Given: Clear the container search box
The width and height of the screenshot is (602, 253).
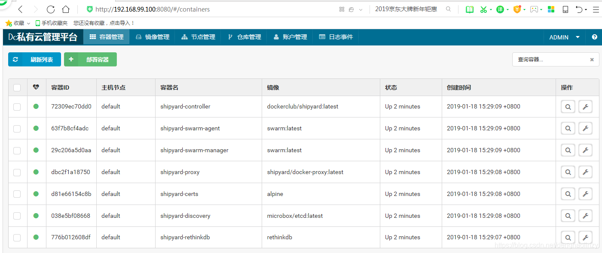Looking at the screenshot, I should 592,60.
